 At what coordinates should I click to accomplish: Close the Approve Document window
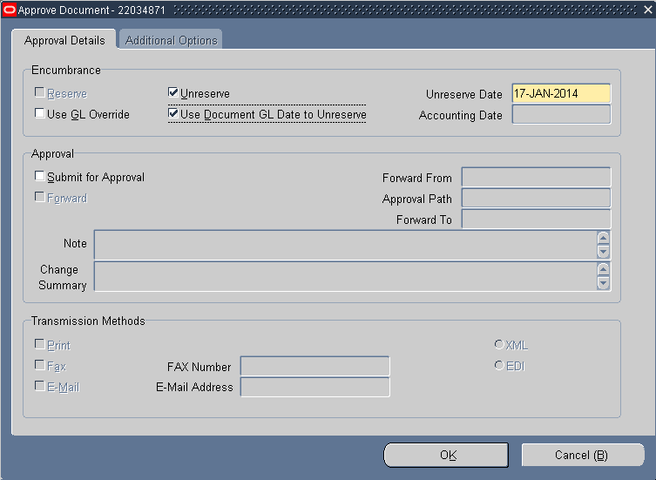[647, 10]
